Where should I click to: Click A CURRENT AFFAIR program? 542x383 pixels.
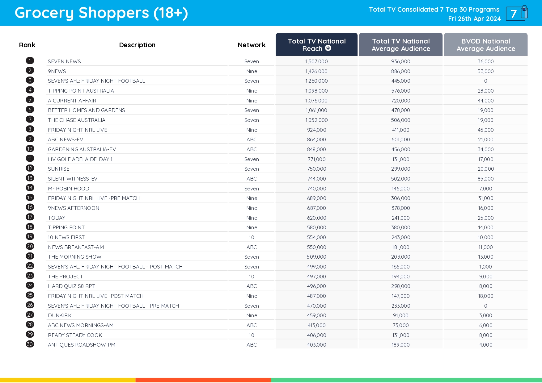tap(72, 101)
